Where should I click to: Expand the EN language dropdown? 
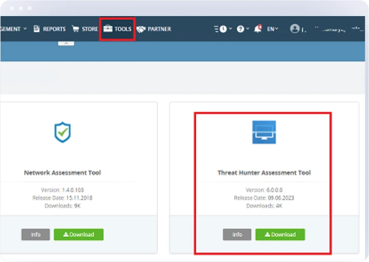coord(272,29)
